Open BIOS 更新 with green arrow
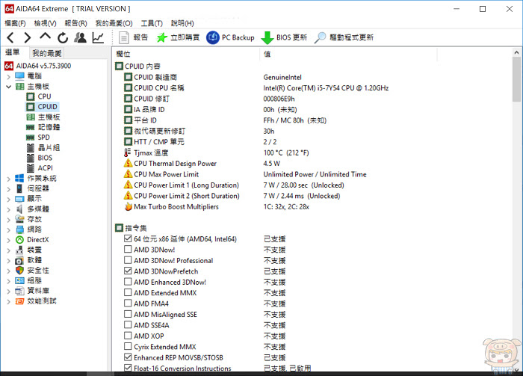Screen dimensions: 523x376 (284, 37)
